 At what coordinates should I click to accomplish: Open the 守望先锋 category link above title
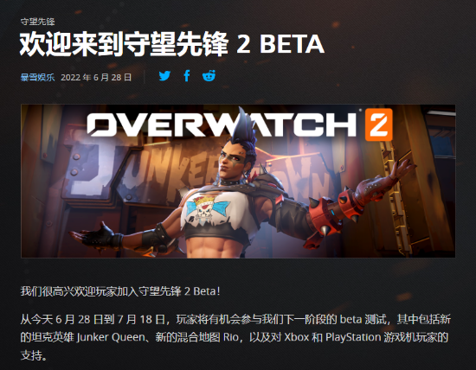coord(37,22)
